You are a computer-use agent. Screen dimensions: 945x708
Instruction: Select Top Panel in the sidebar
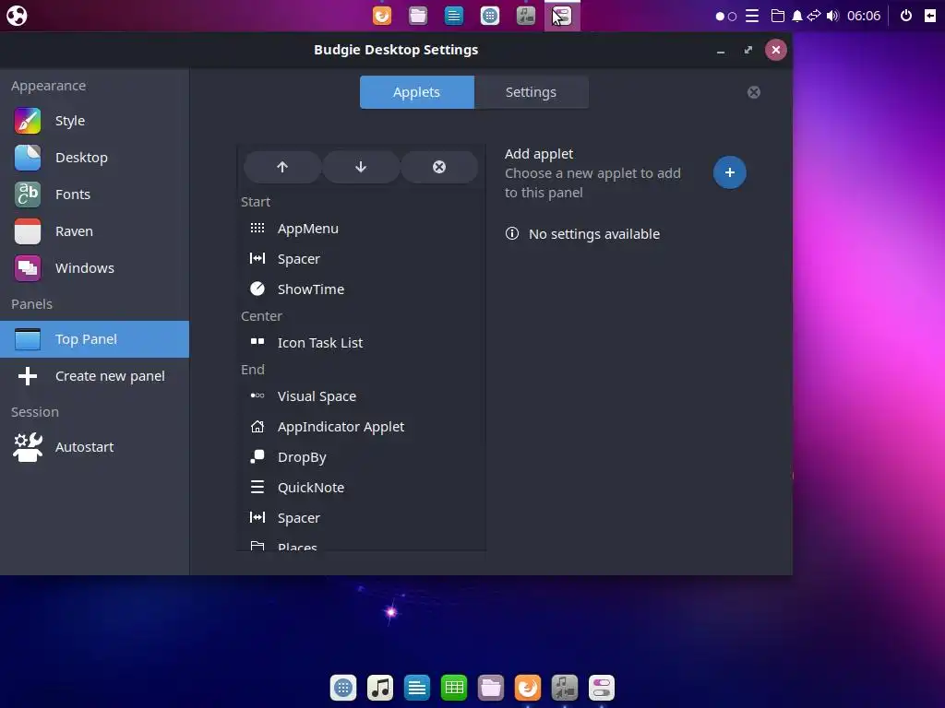coord(95,339)
